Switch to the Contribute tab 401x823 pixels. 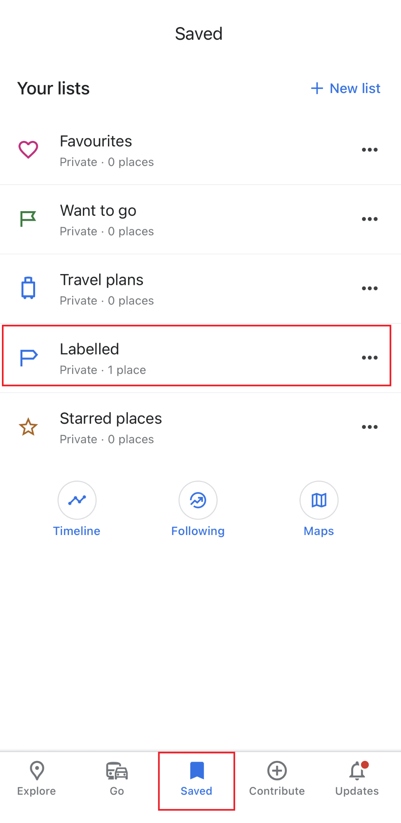(x=277, y=779)
